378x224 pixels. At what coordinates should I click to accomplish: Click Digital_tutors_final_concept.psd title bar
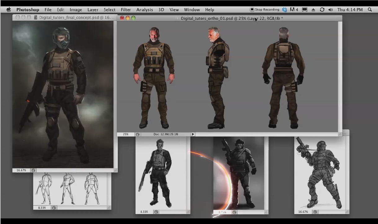[74, 18]
